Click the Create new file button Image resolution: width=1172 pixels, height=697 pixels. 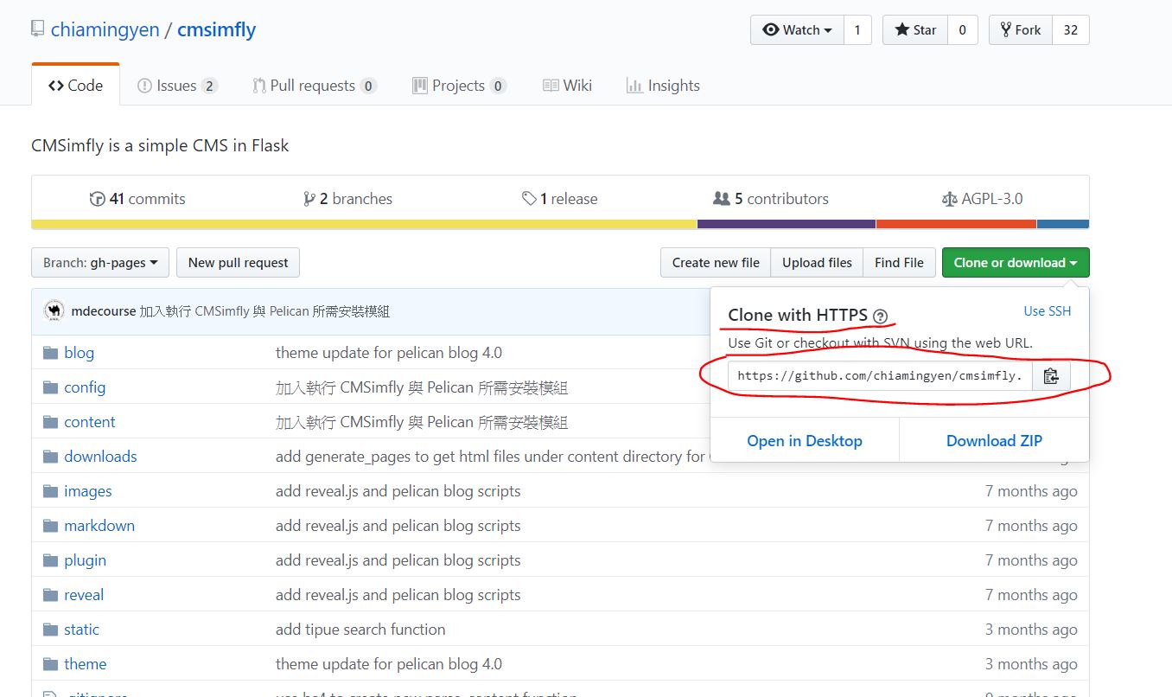716,263
